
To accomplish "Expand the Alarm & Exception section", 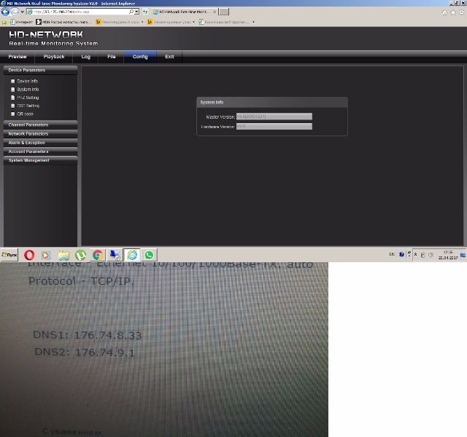I will [41, 143].
